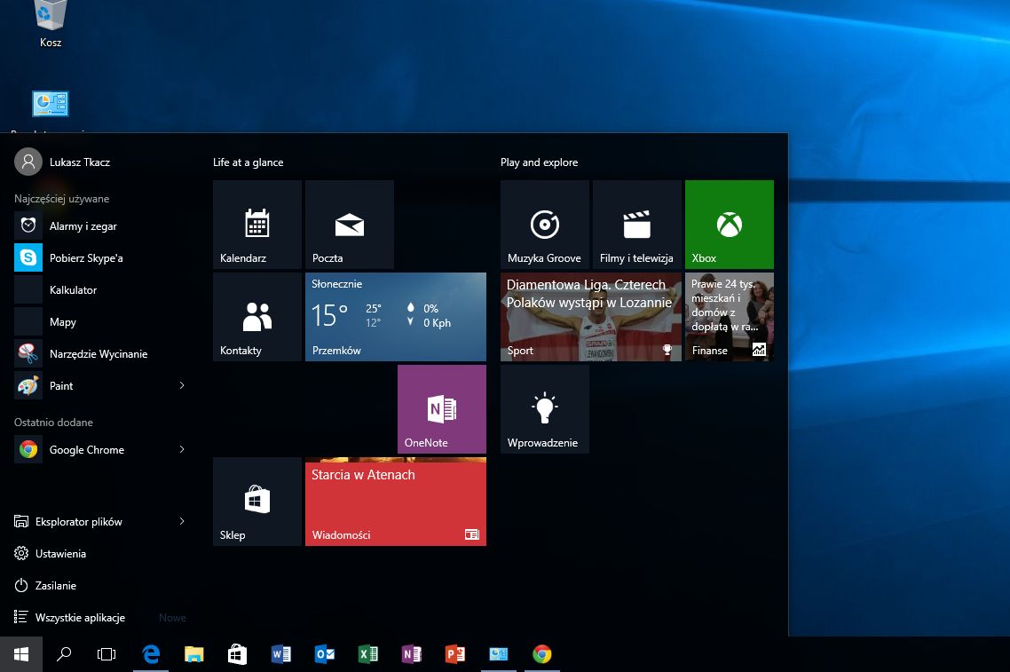Expand Eksplorator plików submenu arrow

point(182,521)
